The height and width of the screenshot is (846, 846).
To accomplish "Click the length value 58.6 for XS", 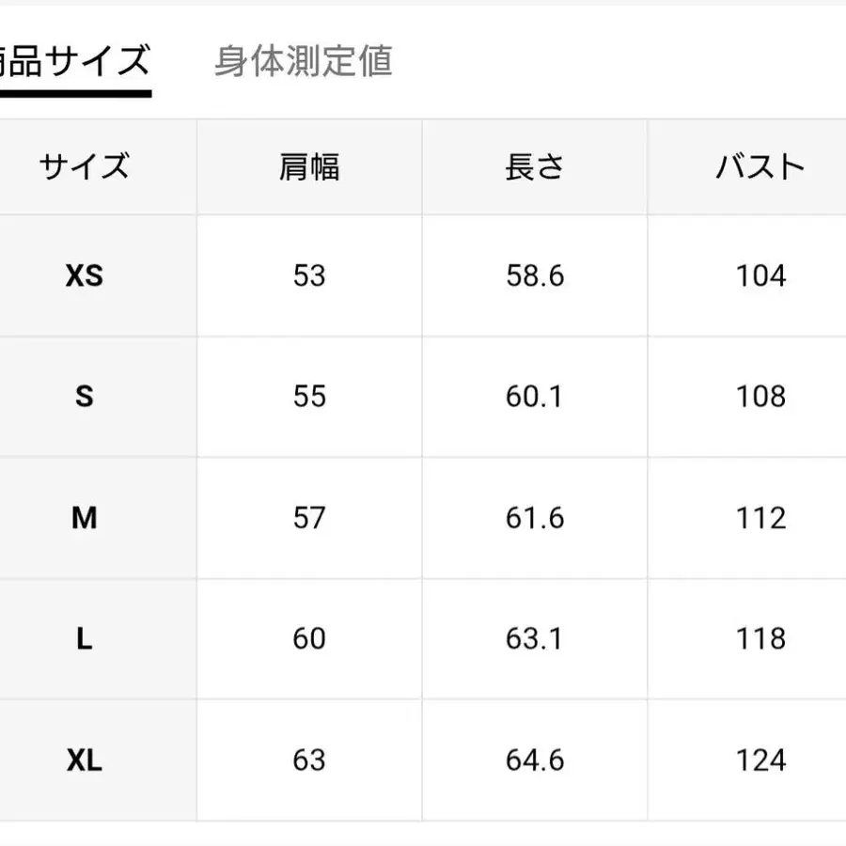I will pyautogui.click(x=534, y=275).
